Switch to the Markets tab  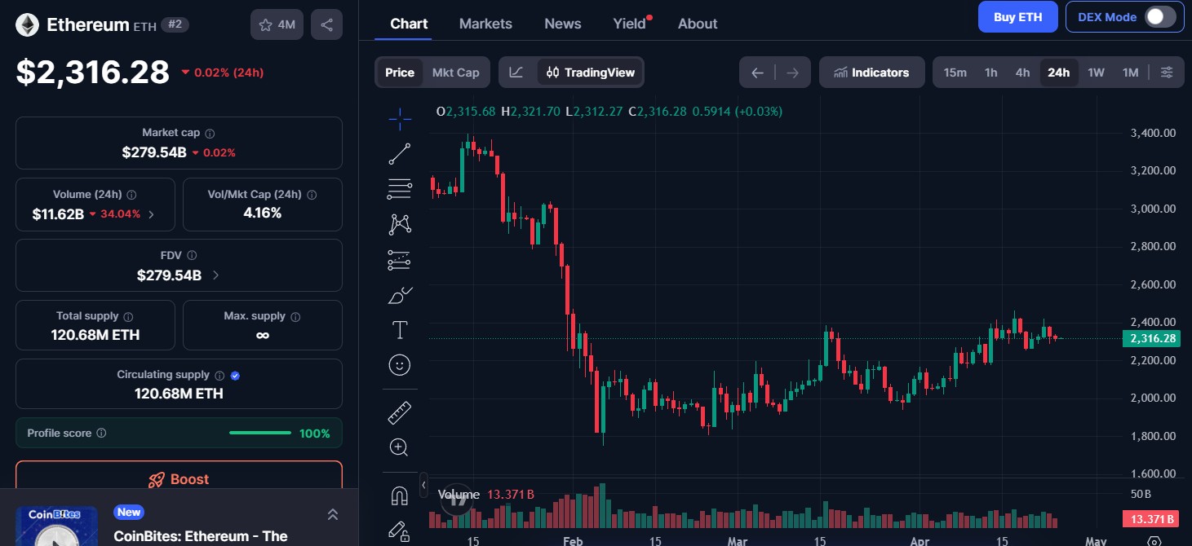click(x=485, y=24)
